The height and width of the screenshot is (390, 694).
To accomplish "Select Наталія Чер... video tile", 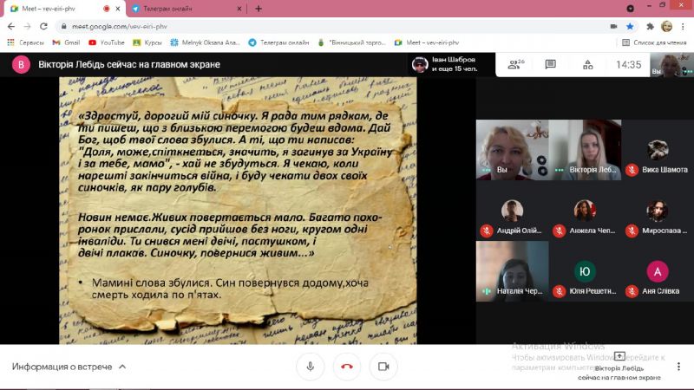I will [513, 271].
